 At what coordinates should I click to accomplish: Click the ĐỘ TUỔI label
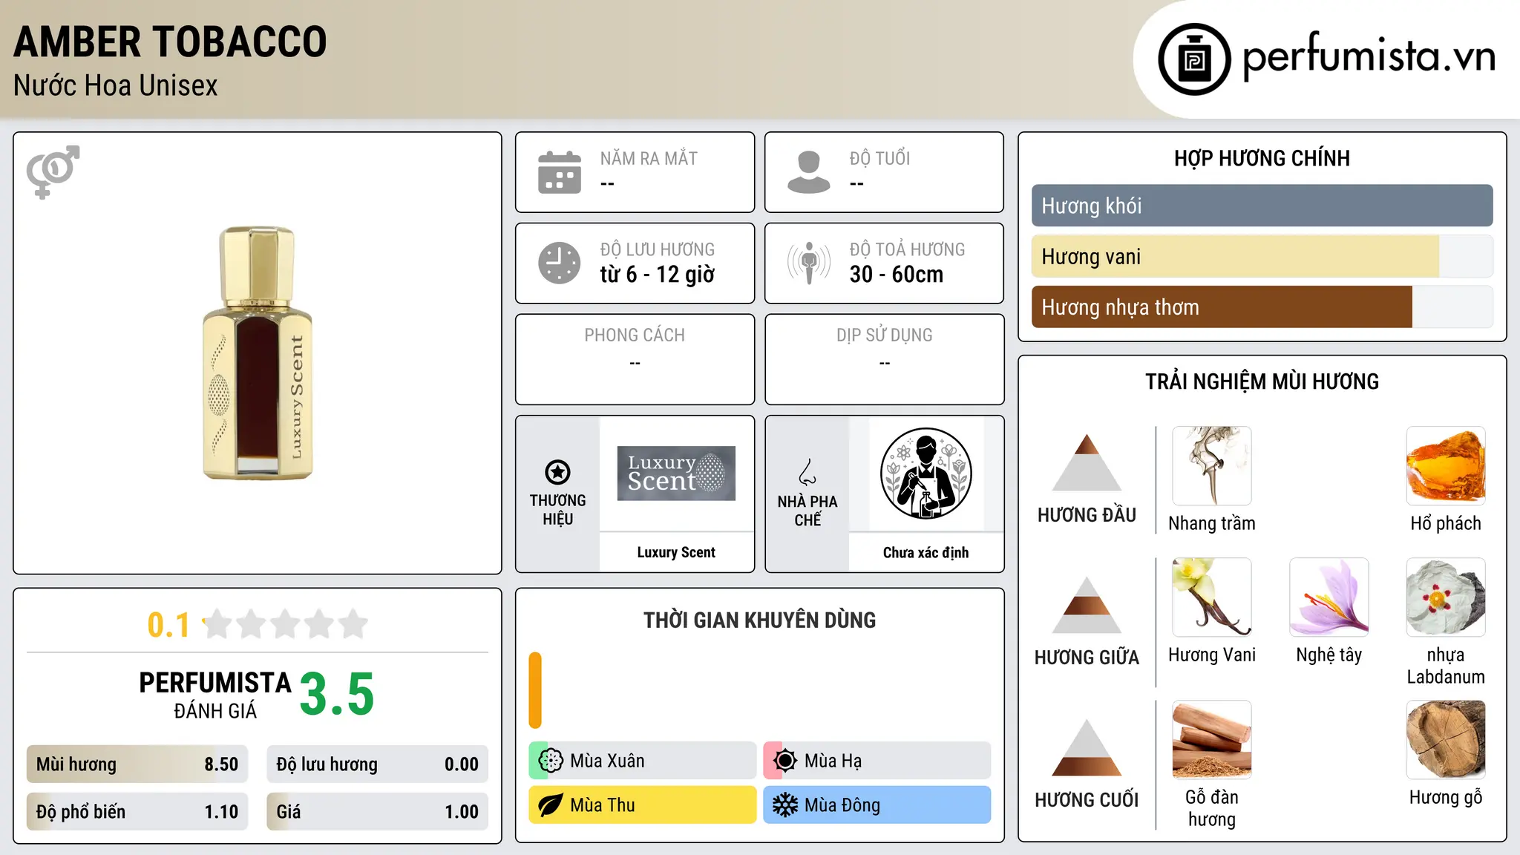(x=879, y=159)
